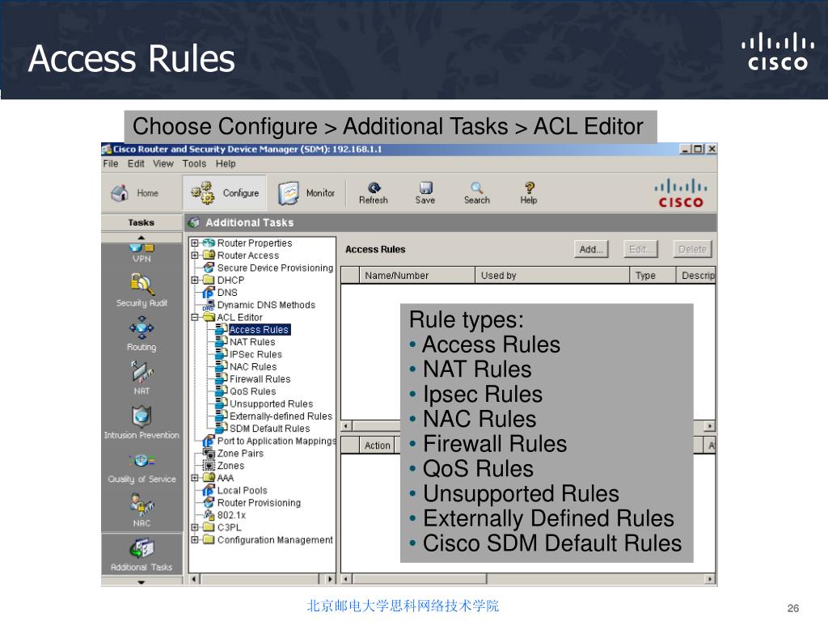The width and height of the screenshot is (828, 621).
Task: Click bottom rules pane horizontal scrollbar
Action: 528,579
